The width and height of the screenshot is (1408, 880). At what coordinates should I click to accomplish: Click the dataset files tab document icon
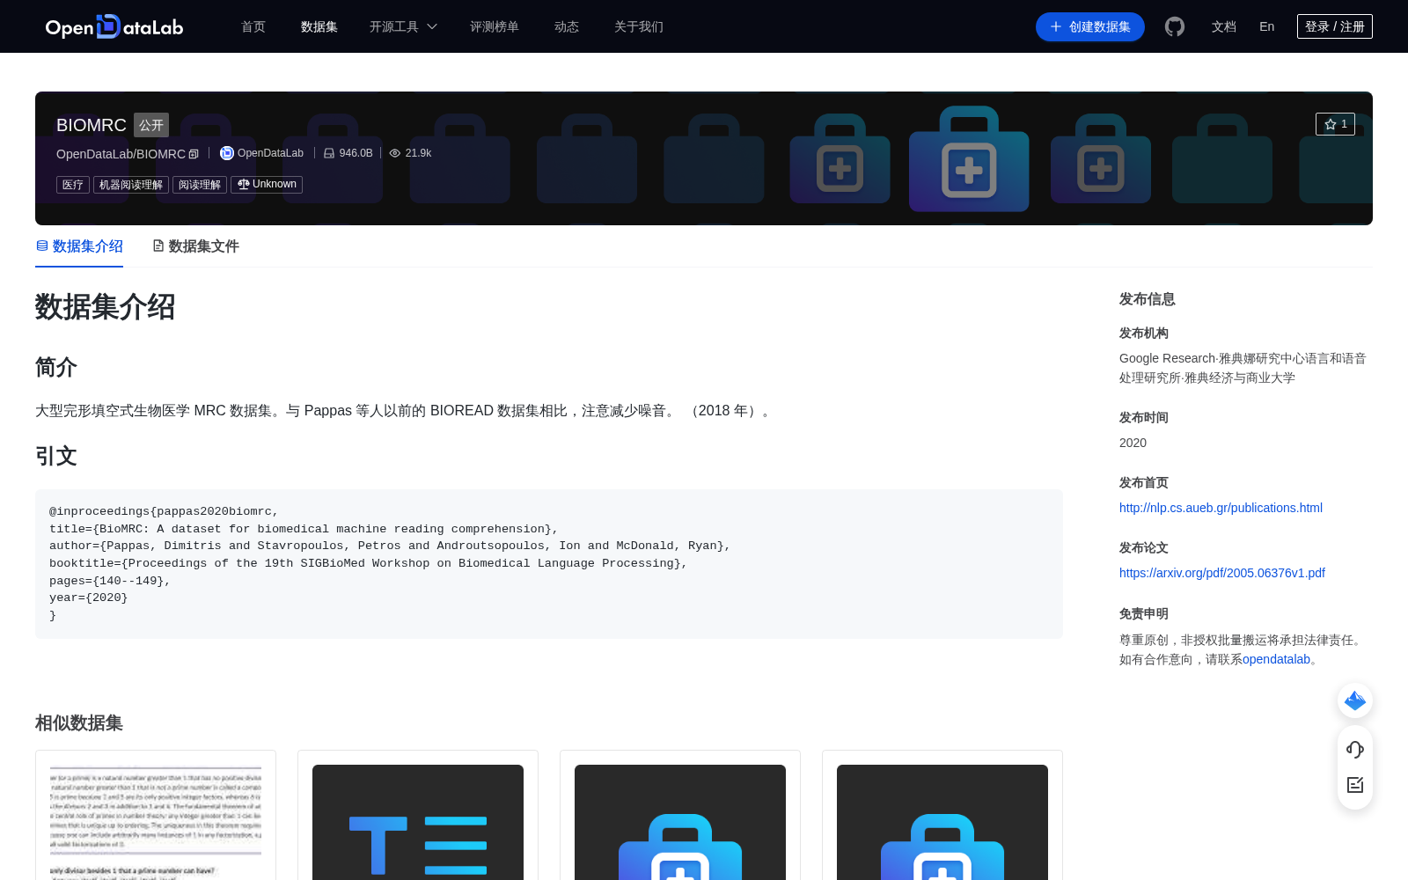pos(158,246)
